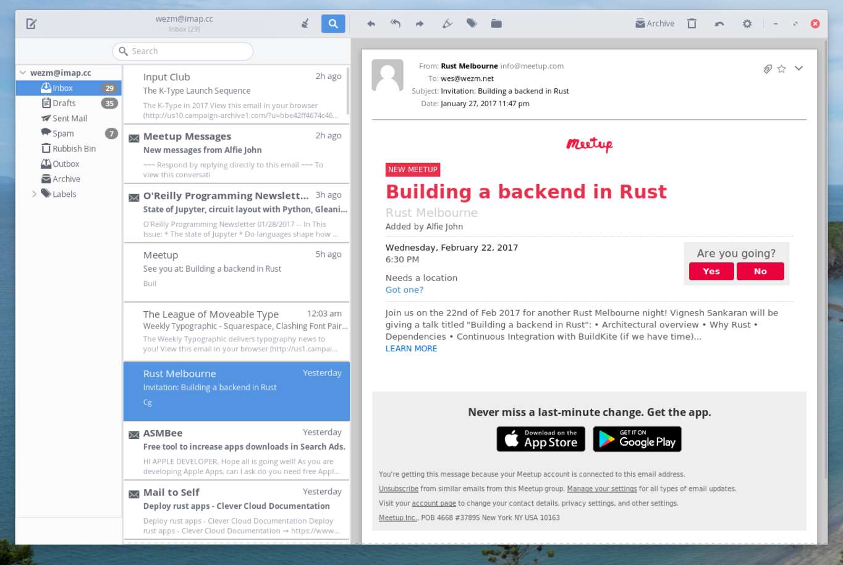Reply to the selected message
843x565 pixels.
point(371,23)
